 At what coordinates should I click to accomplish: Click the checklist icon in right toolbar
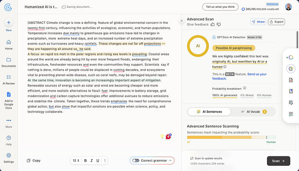pos(291,114)
